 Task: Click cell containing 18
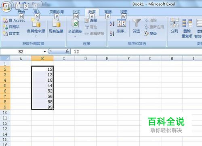point(42,80)
